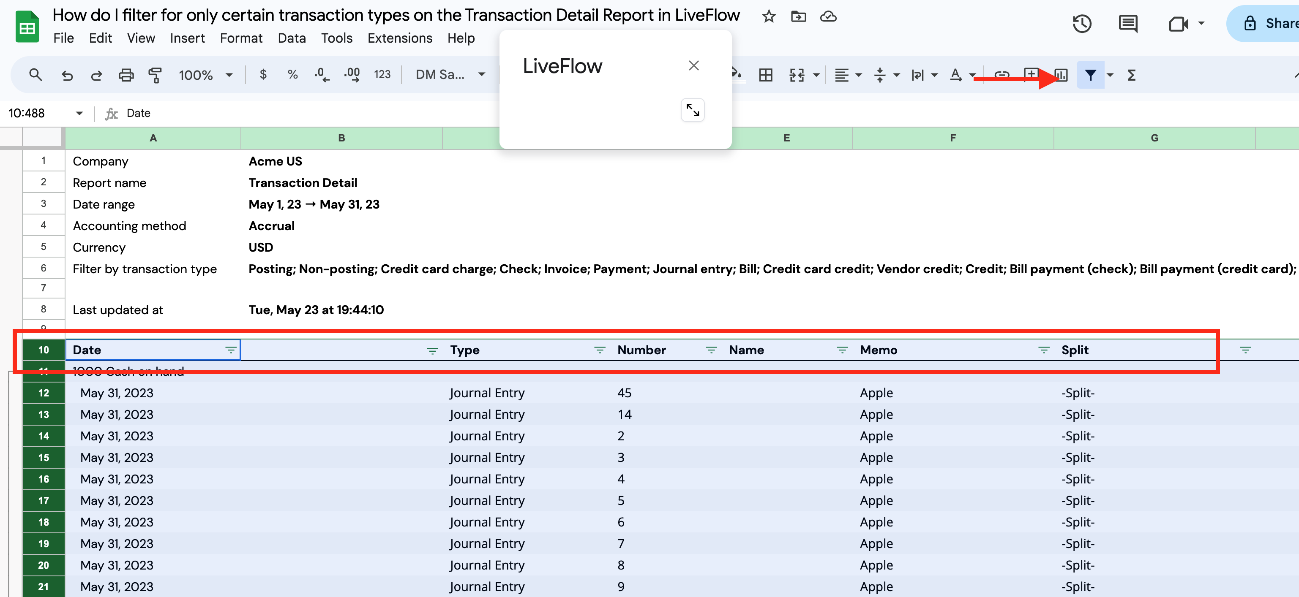Click the vertical align icon
Image resolution: width=1299 pixels, height=597 pixels.
pyautogui.click(x=880, y=75)
